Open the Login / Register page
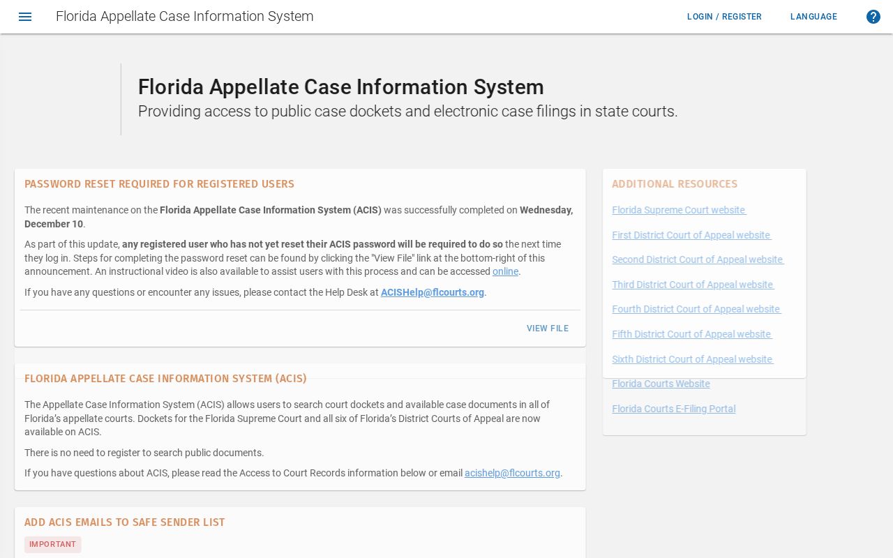The width and height of the screenshot is (893, 558). pos(724,17)
